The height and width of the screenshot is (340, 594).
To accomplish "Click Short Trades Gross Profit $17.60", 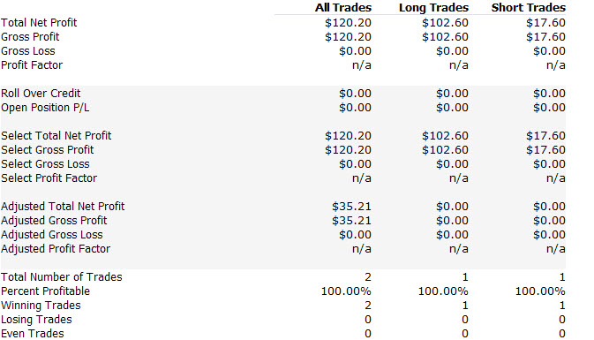I will click(545, 37).
